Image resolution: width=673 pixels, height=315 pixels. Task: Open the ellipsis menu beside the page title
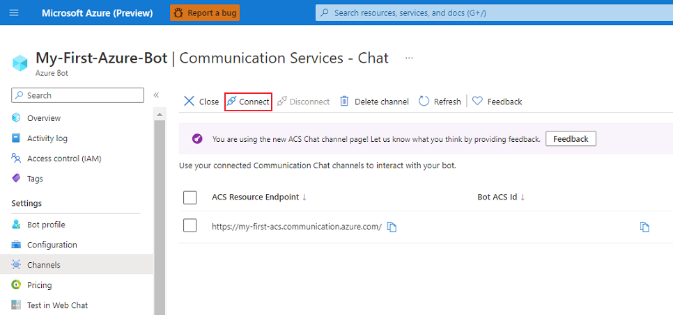409,58
